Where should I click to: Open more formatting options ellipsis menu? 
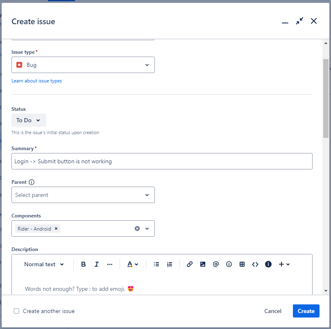tap(110, 265)
